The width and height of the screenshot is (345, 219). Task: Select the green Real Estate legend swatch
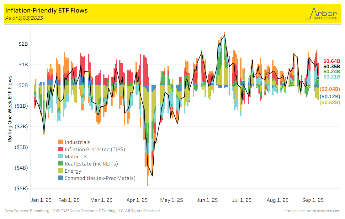pyautogui.click(x=61, y=164)
